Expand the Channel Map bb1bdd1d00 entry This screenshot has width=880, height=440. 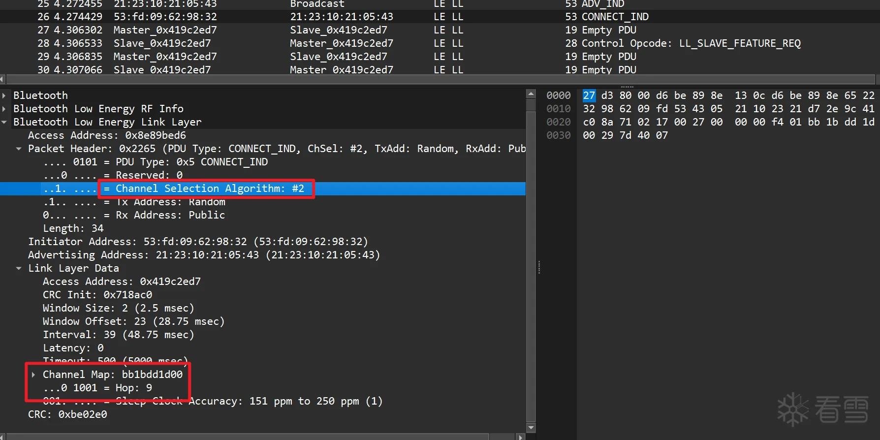tap(33, 375)
